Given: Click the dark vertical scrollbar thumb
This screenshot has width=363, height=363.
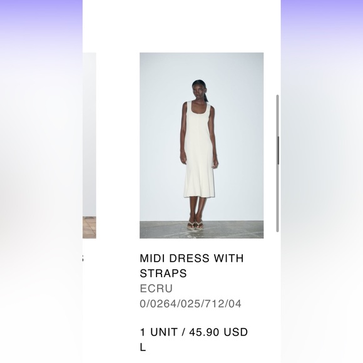Looking at the screenshot, I should tap(278, 150).
